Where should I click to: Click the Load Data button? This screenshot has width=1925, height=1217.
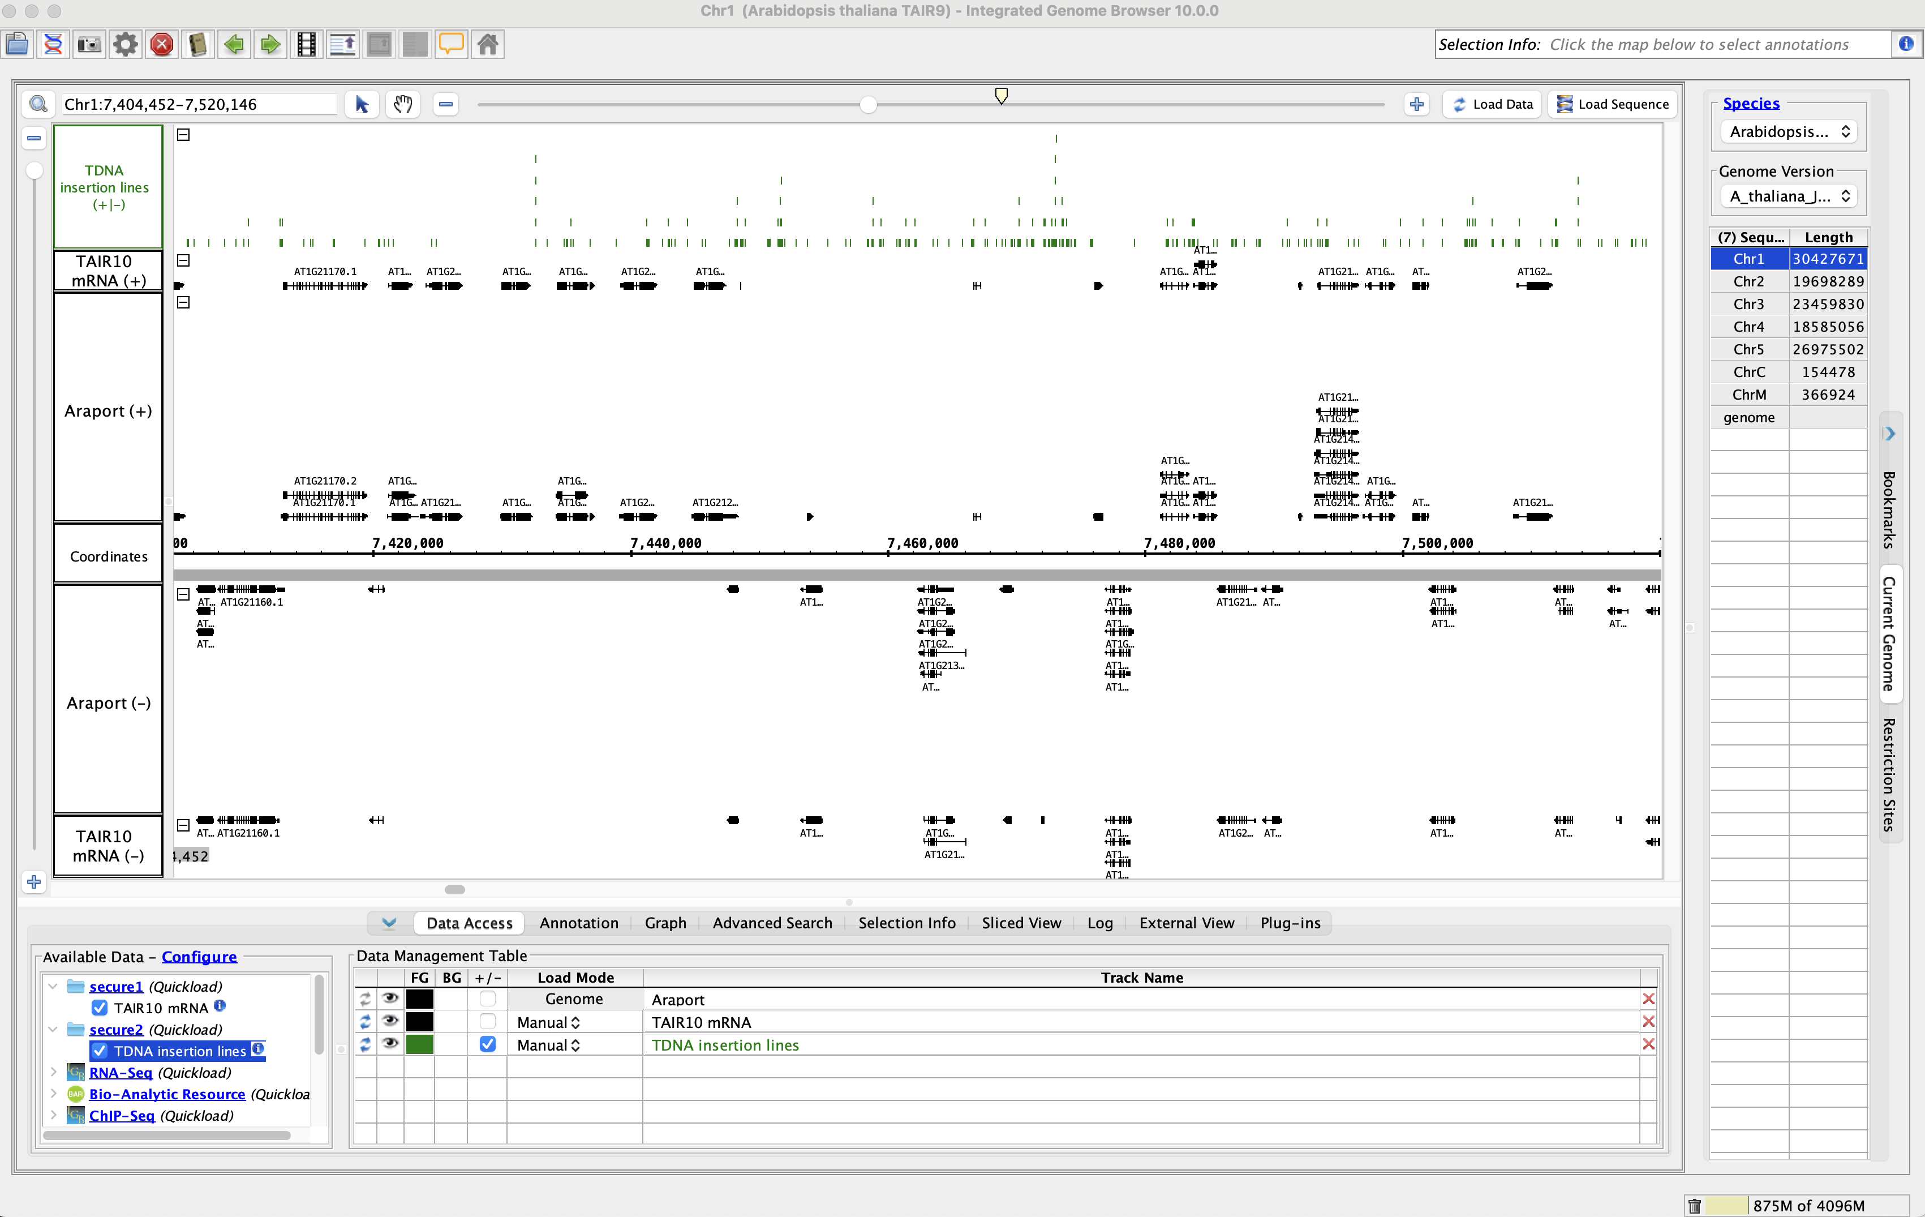[1493, 104]
